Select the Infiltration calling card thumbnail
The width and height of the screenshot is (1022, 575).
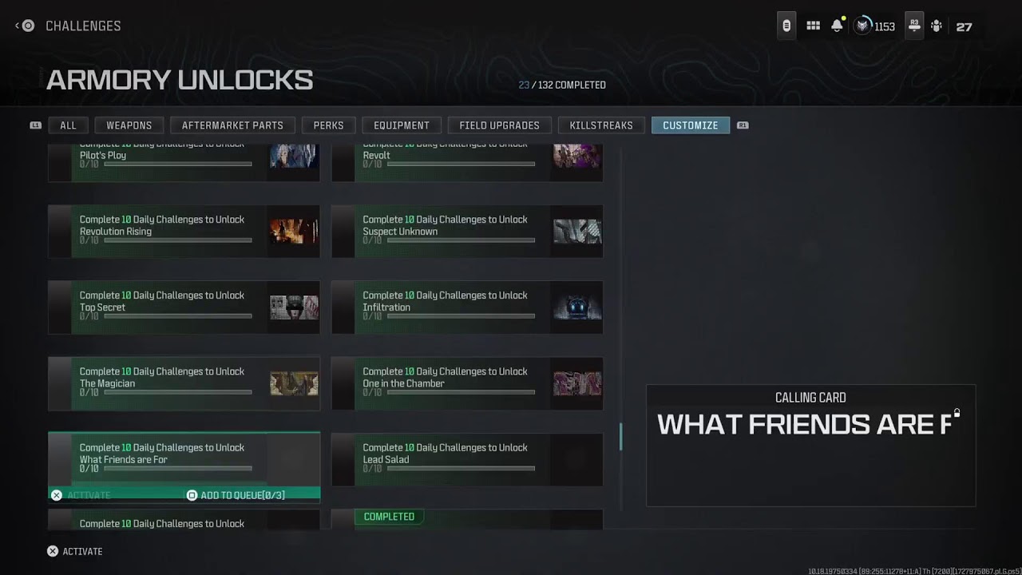coord(577,307)
